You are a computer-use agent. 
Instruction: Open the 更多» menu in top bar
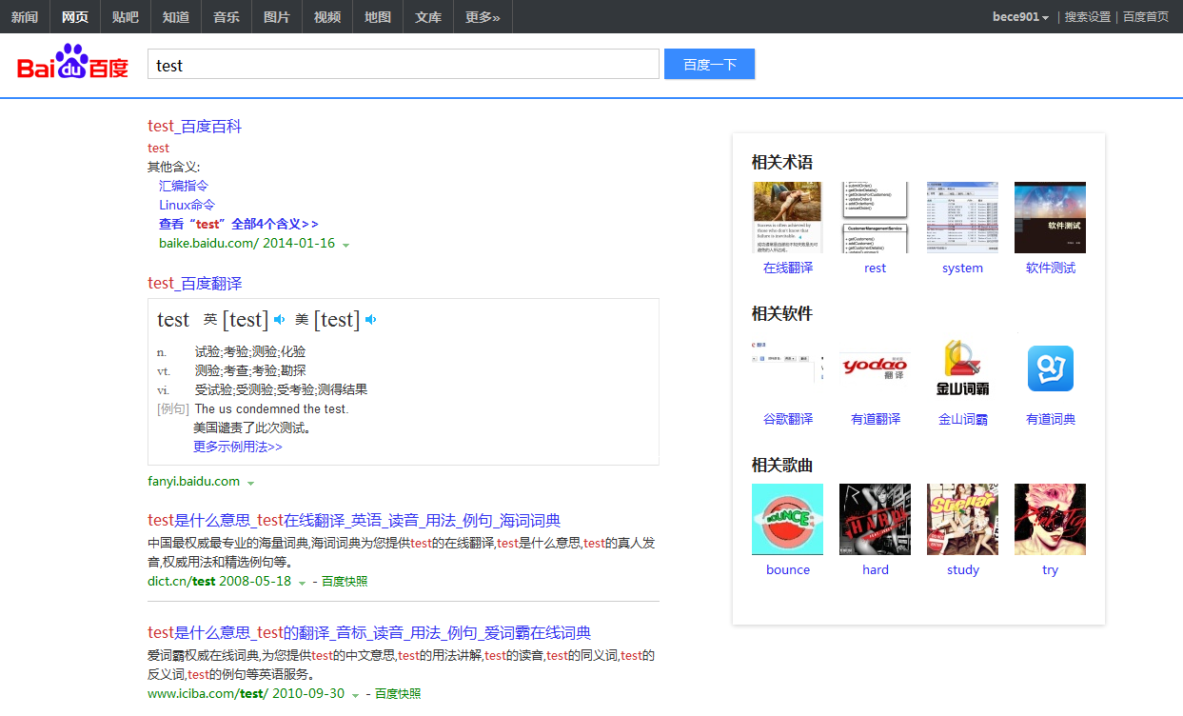483,16
